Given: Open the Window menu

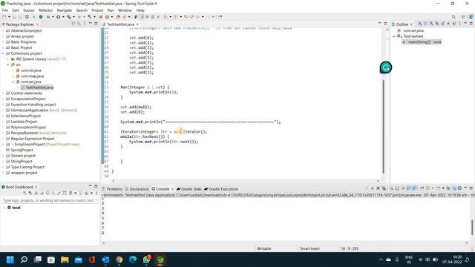Looking at the screenshot, I should point(125,10).
